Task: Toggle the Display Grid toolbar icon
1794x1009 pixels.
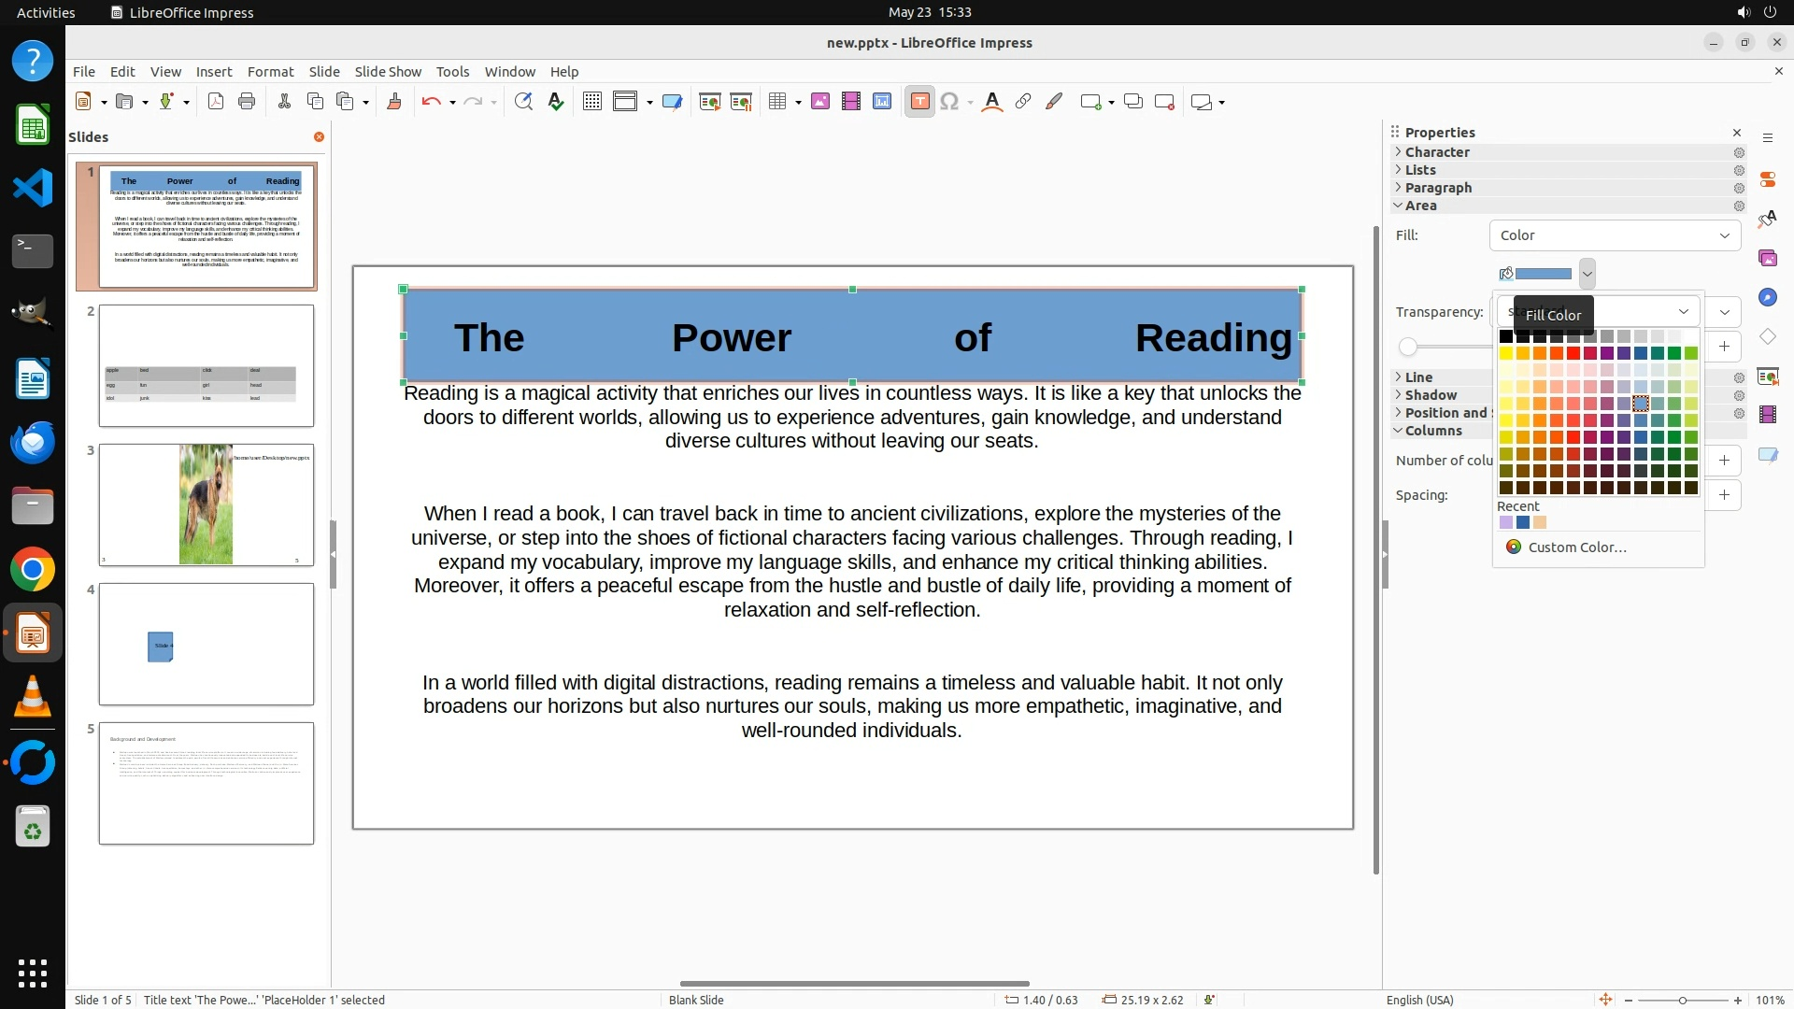Action: [591, 102]
